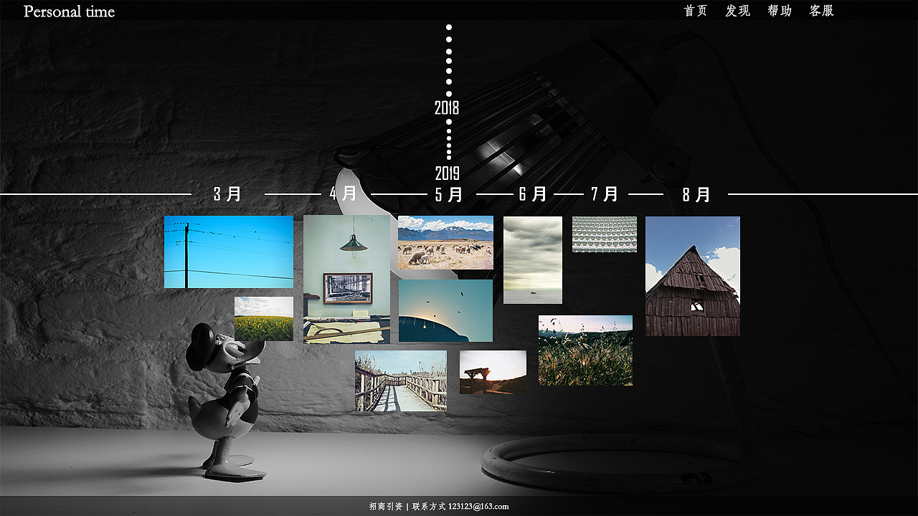Open the sunset wooden gate photo

coord(493,372)
